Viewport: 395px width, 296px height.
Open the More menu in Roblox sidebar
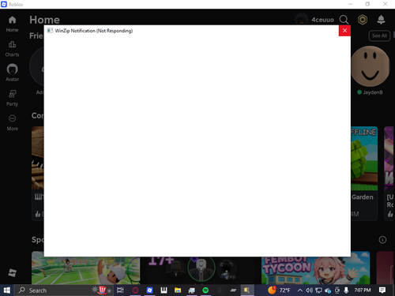click(x=12, y=122)
